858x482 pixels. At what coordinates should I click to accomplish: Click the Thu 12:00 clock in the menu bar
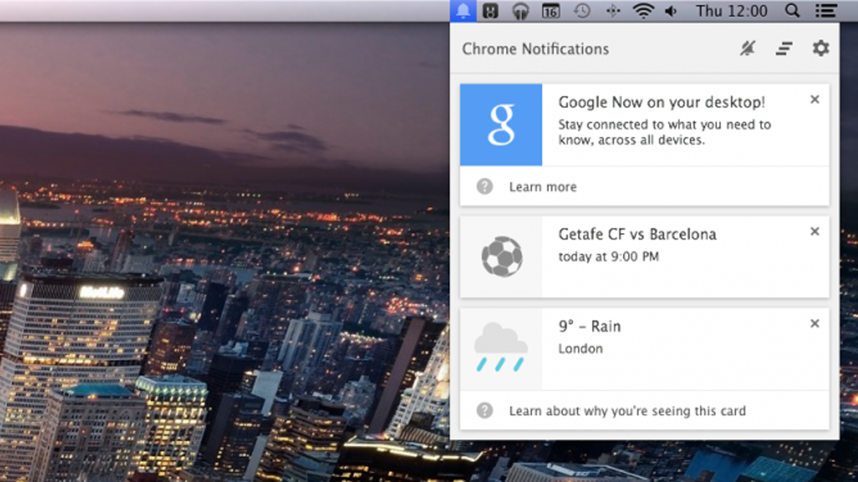[731, 11]
